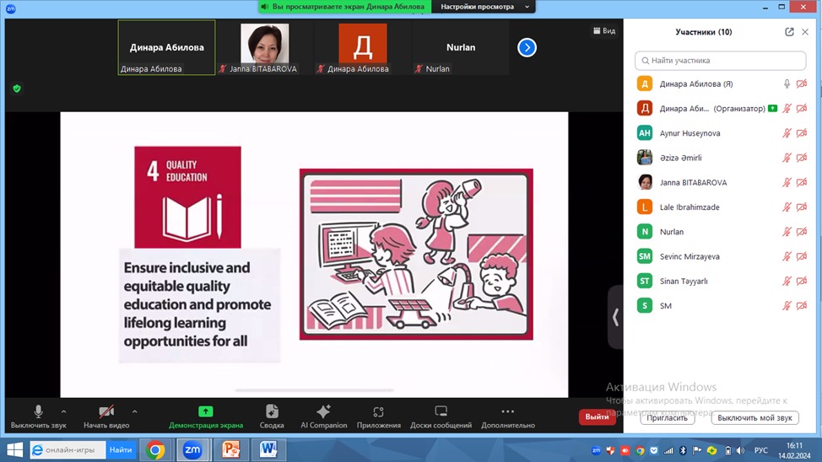The width and height of the screenshot is (822, 462).
Task: Click the Найти taskbar search button
Action: pyautogui.click(x=121, y=450)
